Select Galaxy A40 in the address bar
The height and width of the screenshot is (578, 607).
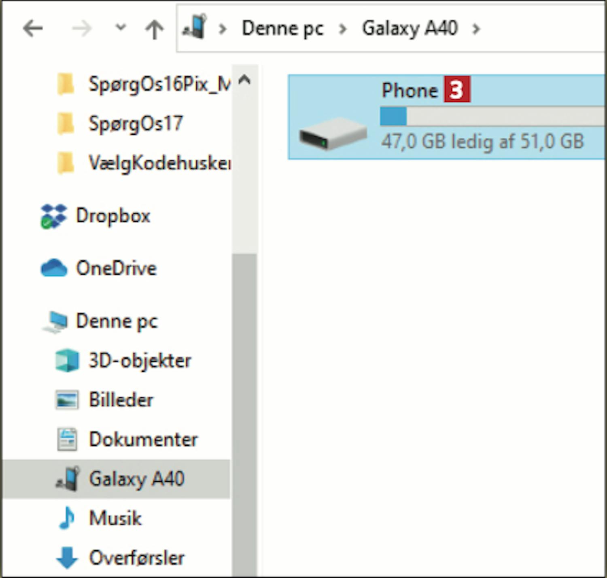(410, 28)
